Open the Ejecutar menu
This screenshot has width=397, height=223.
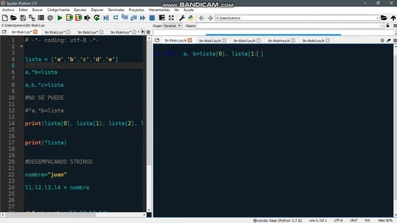(x=80, y=10)
